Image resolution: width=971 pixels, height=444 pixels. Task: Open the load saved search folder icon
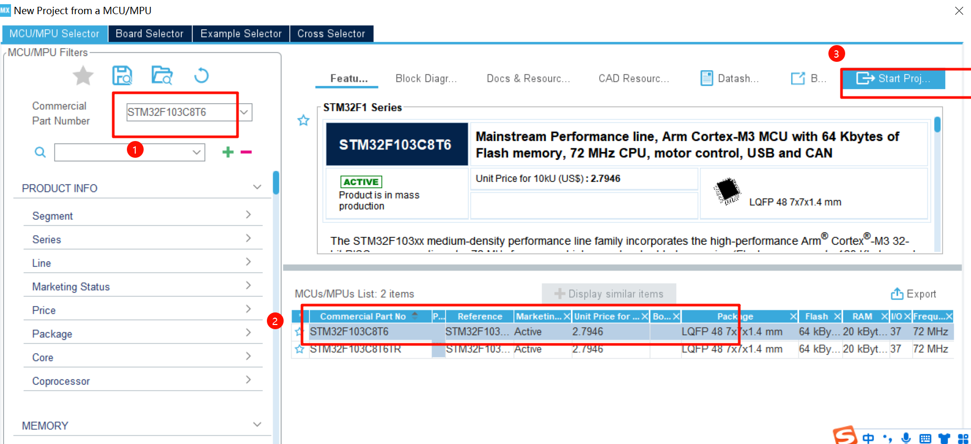(x=162, y=75)
